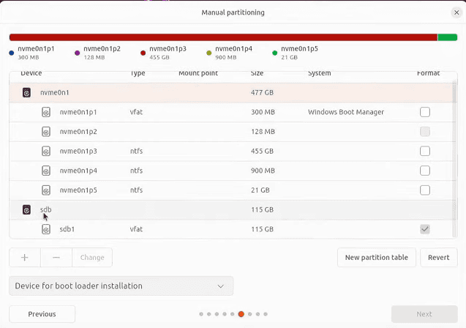This screenshot has height=328, width=466.
Task: Select the nvme0n1p4 partition row
Action: 219,171
